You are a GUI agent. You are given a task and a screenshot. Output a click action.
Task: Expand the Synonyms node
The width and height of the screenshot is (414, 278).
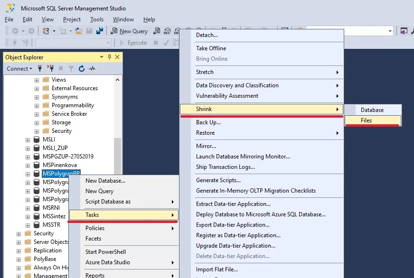pyautogui.click(x=37, y=97)
